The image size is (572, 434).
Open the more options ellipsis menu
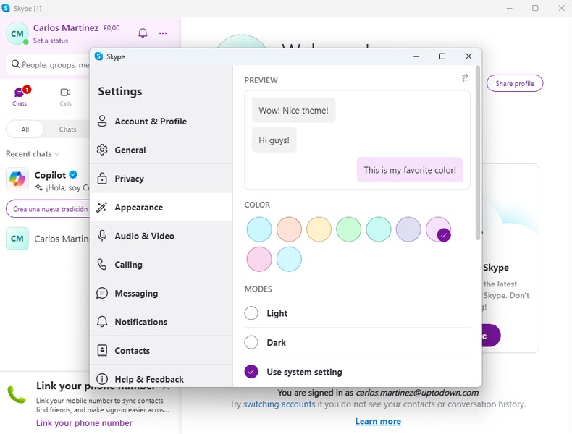tap(163, 33)
